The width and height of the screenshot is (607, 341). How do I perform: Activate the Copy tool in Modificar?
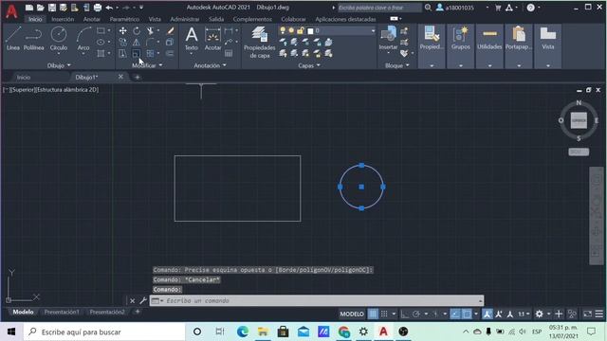pos(122,42)
